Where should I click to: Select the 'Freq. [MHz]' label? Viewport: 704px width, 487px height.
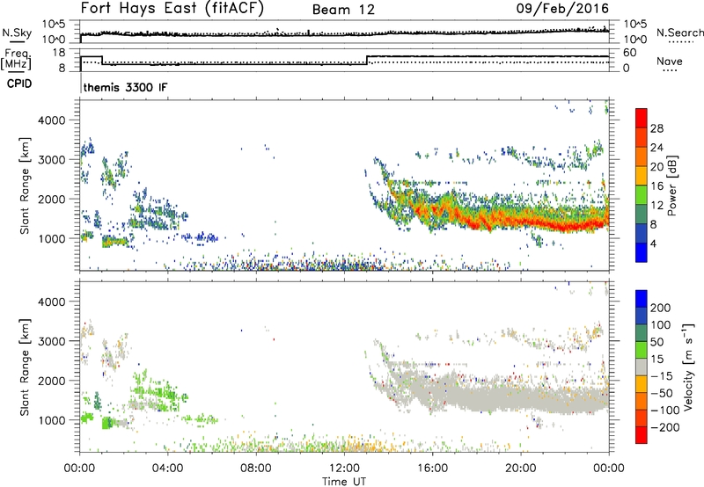pos(16,60)
